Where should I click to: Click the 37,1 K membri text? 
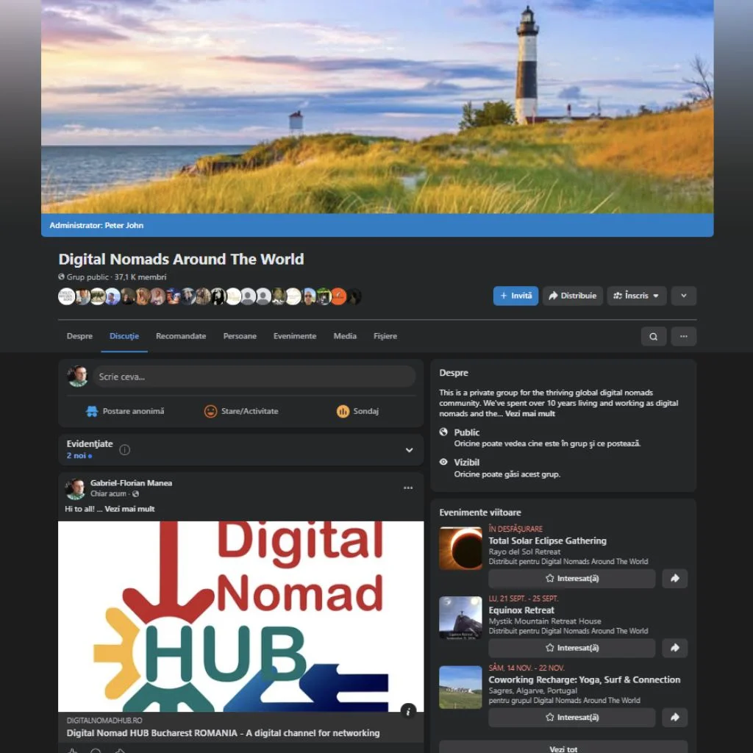pos(140,277)
